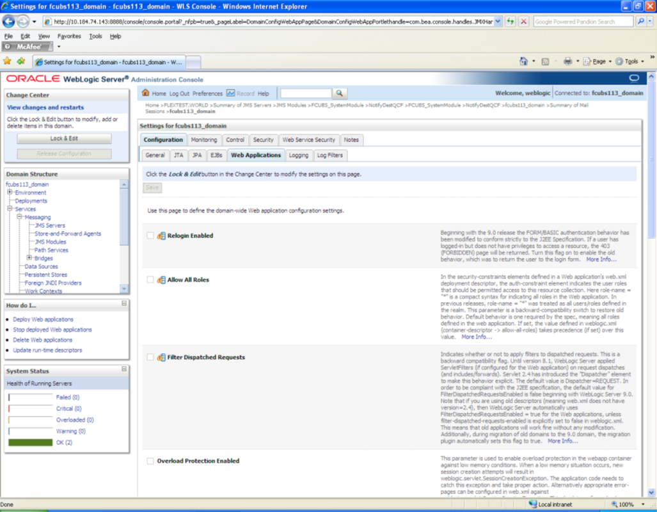Open the search provider dropdown arrow
The height and width of the screenshot is (512, 657).
[650, 21]
